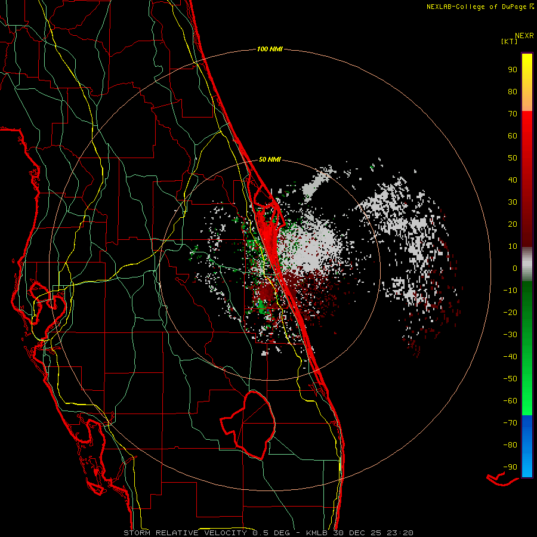
Task: Click the 50 NMI range ring label
Action: coord(270,159)
